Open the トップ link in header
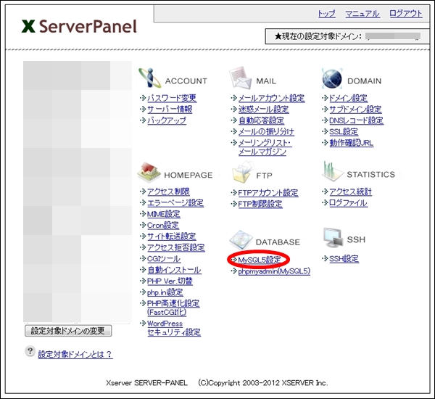This screenshot has height=399, width=435. 326,14
